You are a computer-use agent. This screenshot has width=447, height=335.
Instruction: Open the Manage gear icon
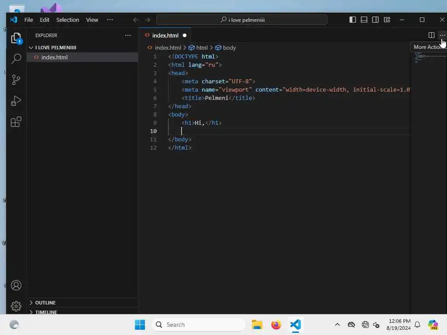click(x=16, y=306)
